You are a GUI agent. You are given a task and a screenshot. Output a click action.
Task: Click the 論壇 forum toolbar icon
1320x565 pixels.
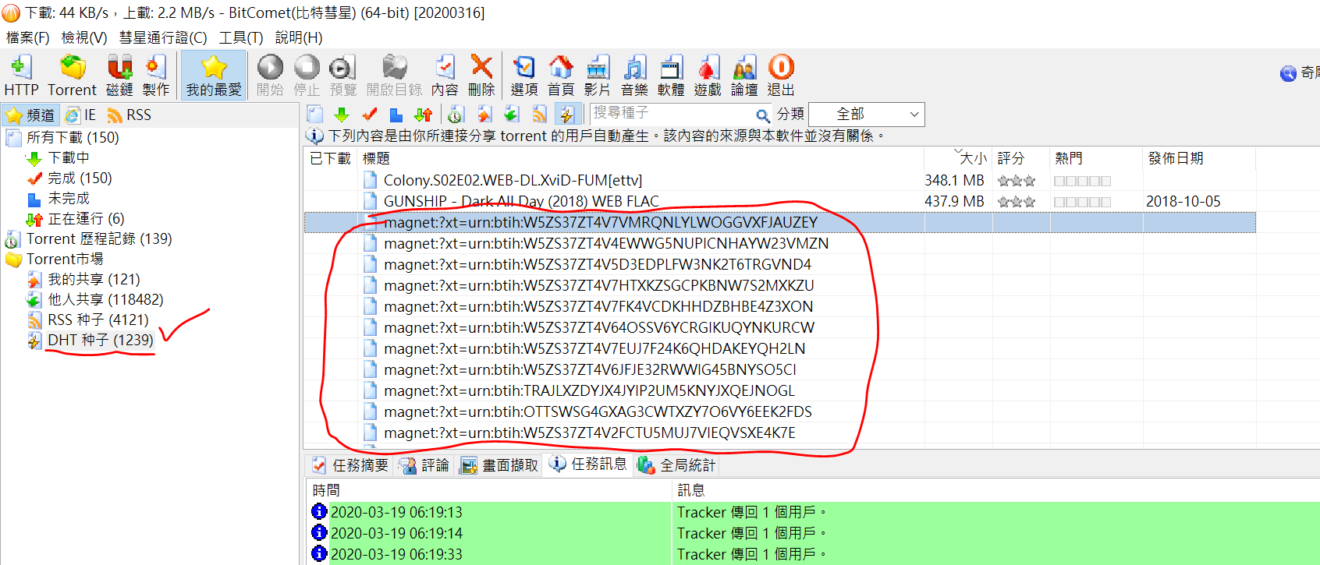[x=744, y=76]
